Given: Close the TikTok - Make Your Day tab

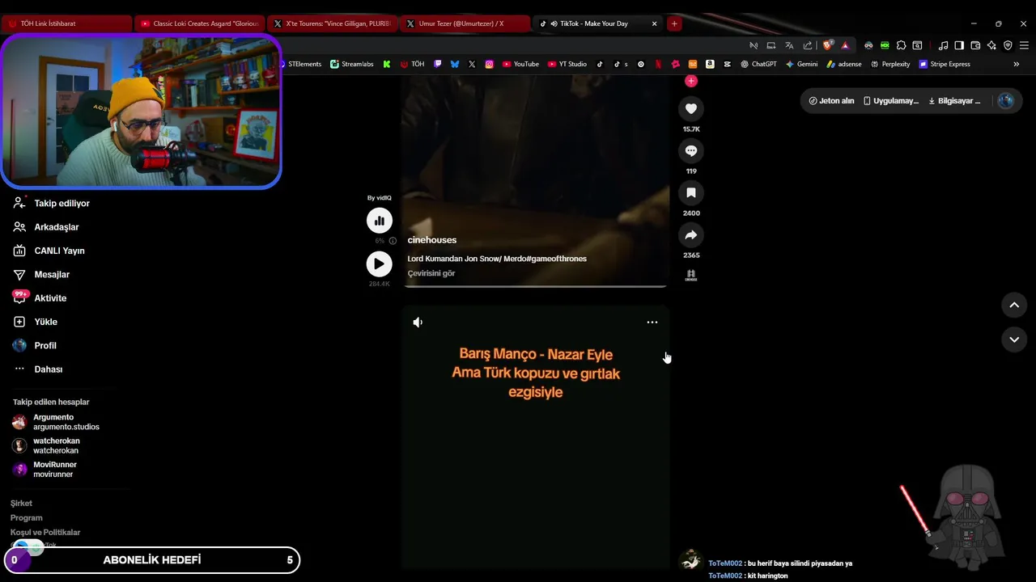Looking at the screenshot, I should pos(655,23).
